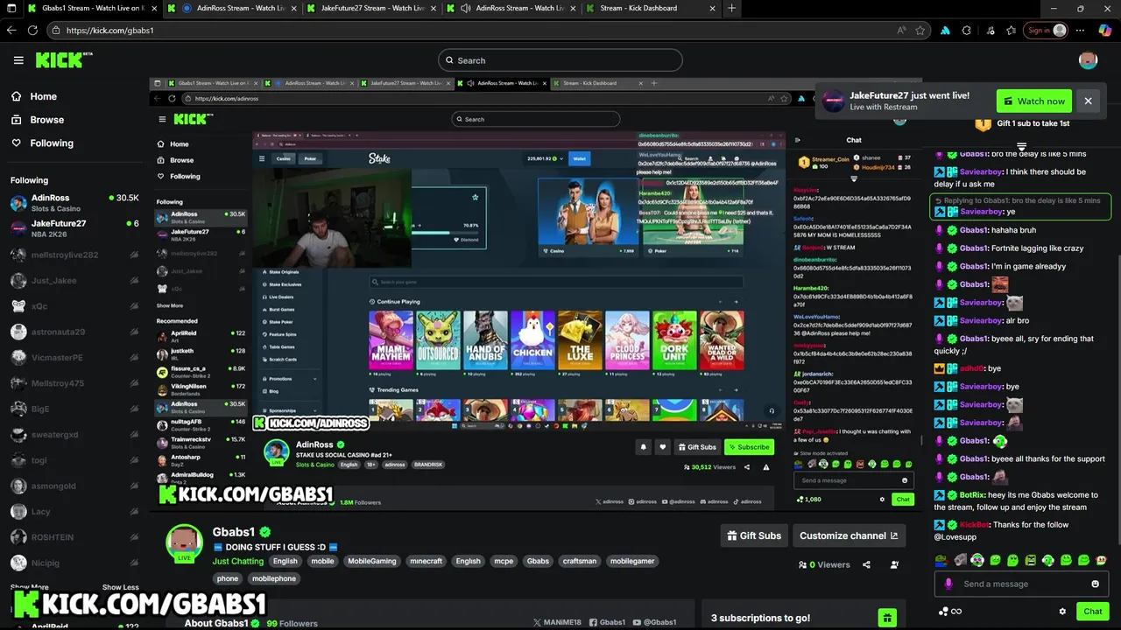
Task: Click Show Less in the sidebar
Action: pyautogui.click(x=120, y=587)
